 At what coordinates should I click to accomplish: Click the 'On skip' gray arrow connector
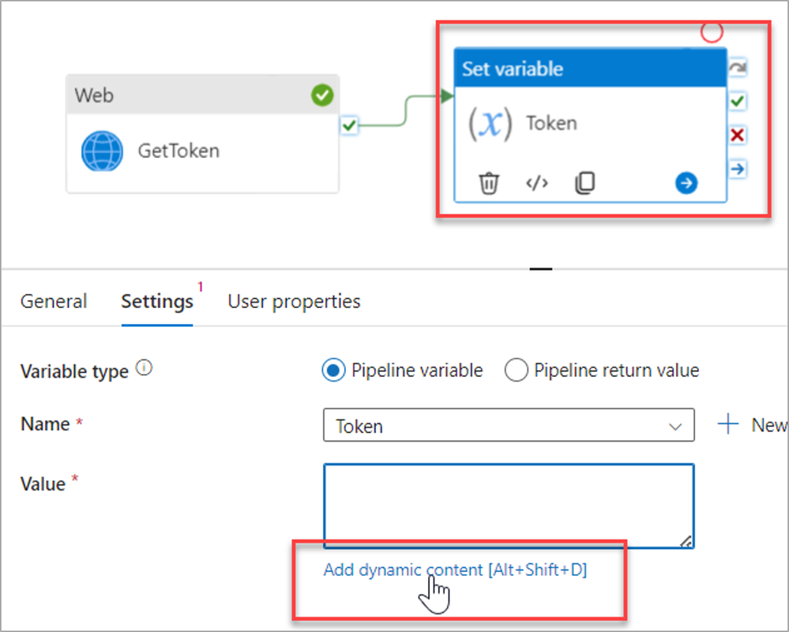tap(737, 69)
